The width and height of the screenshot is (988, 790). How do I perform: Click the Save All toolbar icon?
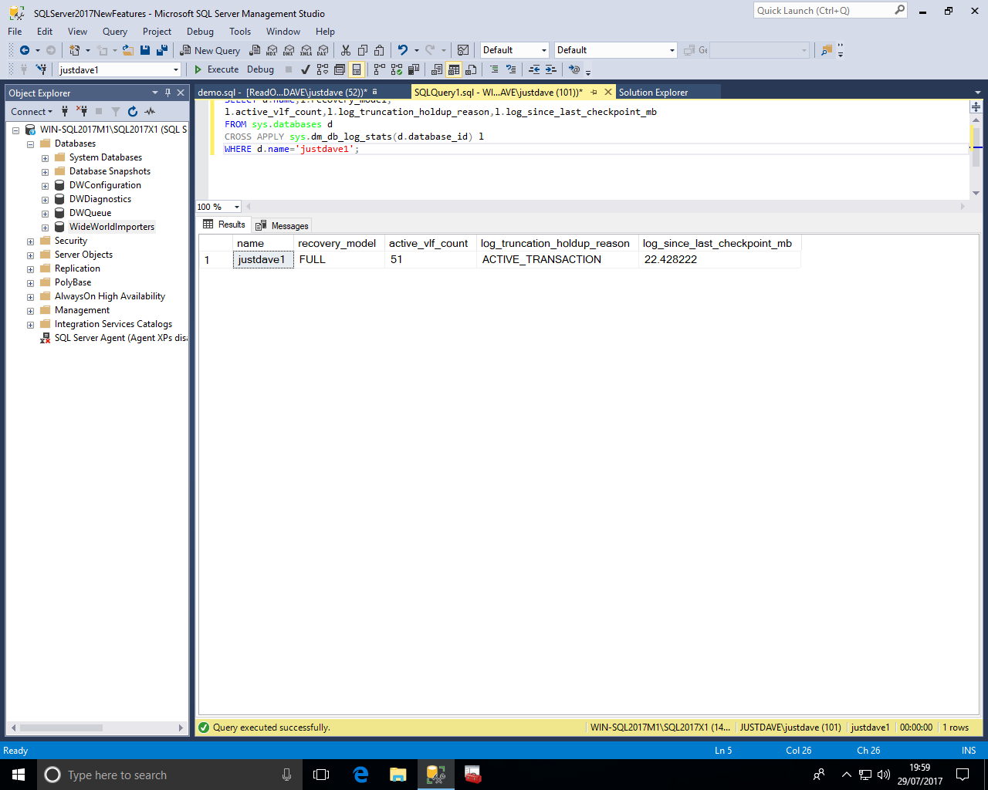[x=162, y=50]
